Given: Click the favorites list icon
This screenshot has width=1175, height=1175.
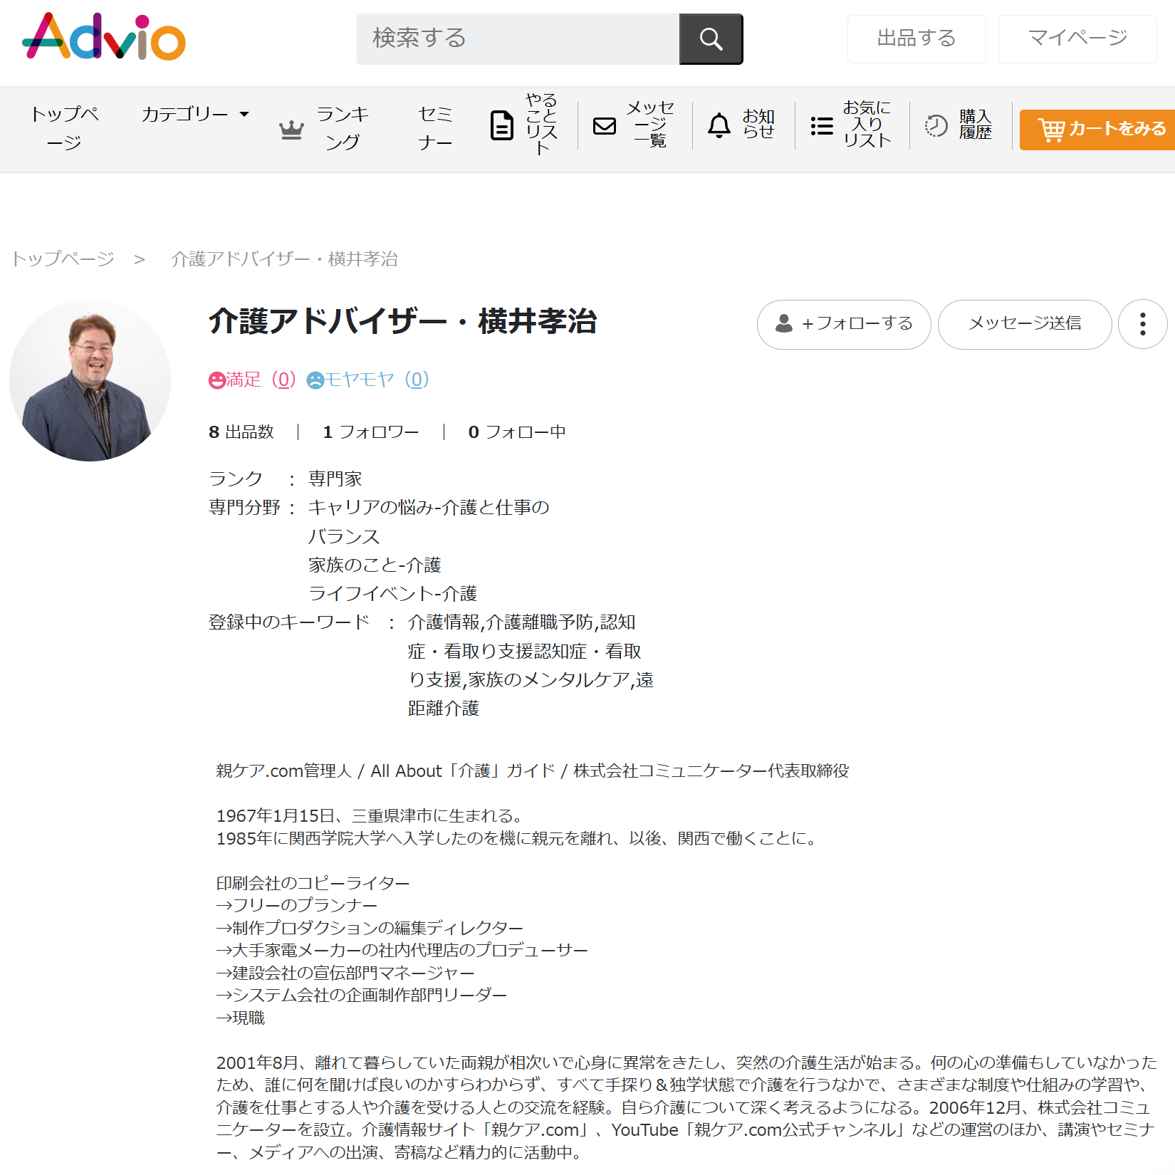Looking at the screenshot, I should (822, 126).
